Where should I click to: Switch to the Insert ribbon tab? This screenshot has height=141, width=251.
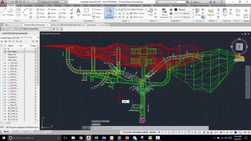coord(19,5)
